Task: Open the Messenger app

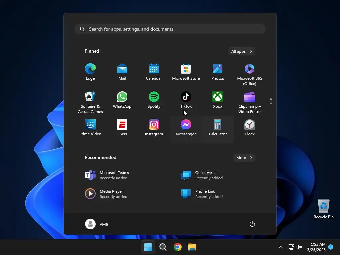Action: coord(186,128)
